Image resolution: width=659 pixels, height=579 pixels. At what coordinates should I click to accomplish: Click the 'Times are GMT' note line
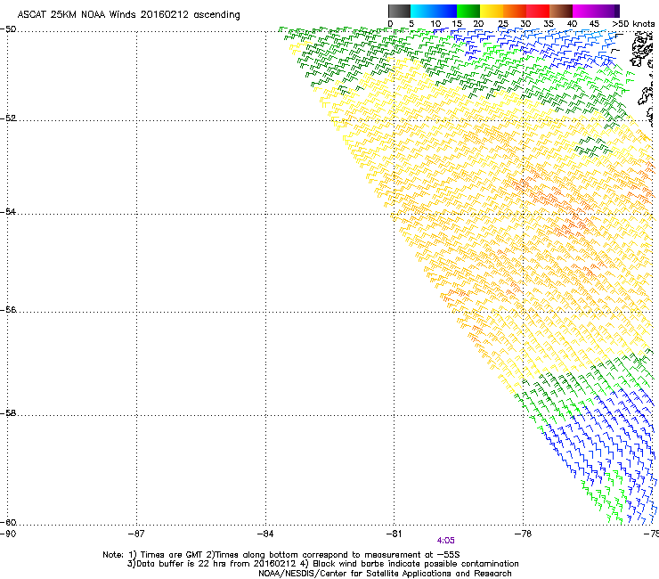click(281, 555)
